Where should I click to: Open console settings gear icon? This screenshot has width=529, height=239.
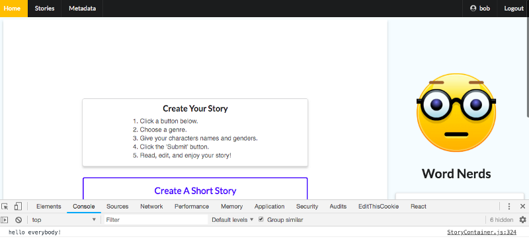pyautogui.click(x=522, y=220)
